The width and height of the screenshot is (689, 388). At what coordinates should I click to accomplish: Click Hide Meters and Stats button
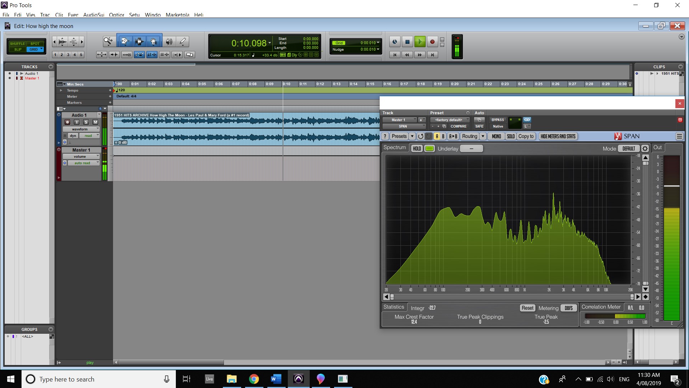point(558,136)
